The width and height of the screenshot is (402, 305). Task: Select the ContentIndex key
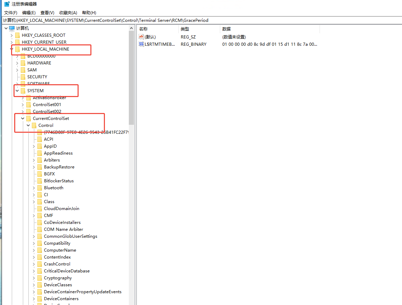[57, 257]
